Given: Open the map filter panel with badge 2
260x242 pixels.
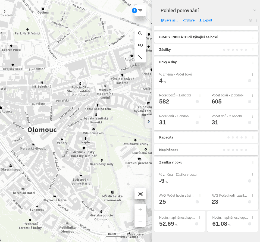Looking at the screenshot, I should [x=140, y=10].
